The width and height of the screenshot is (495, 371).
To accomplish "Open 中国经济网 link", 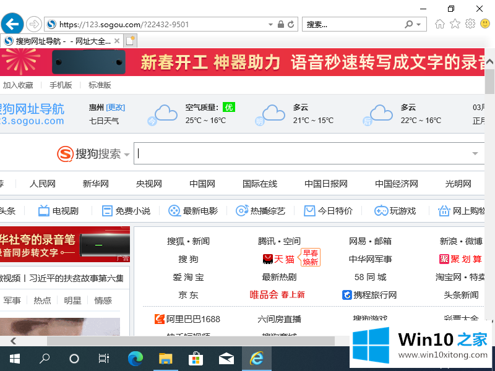I will [396, 184].
